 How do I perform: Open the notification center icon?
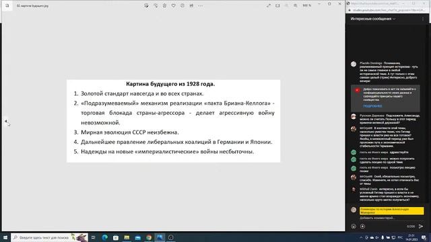[424, 237]
